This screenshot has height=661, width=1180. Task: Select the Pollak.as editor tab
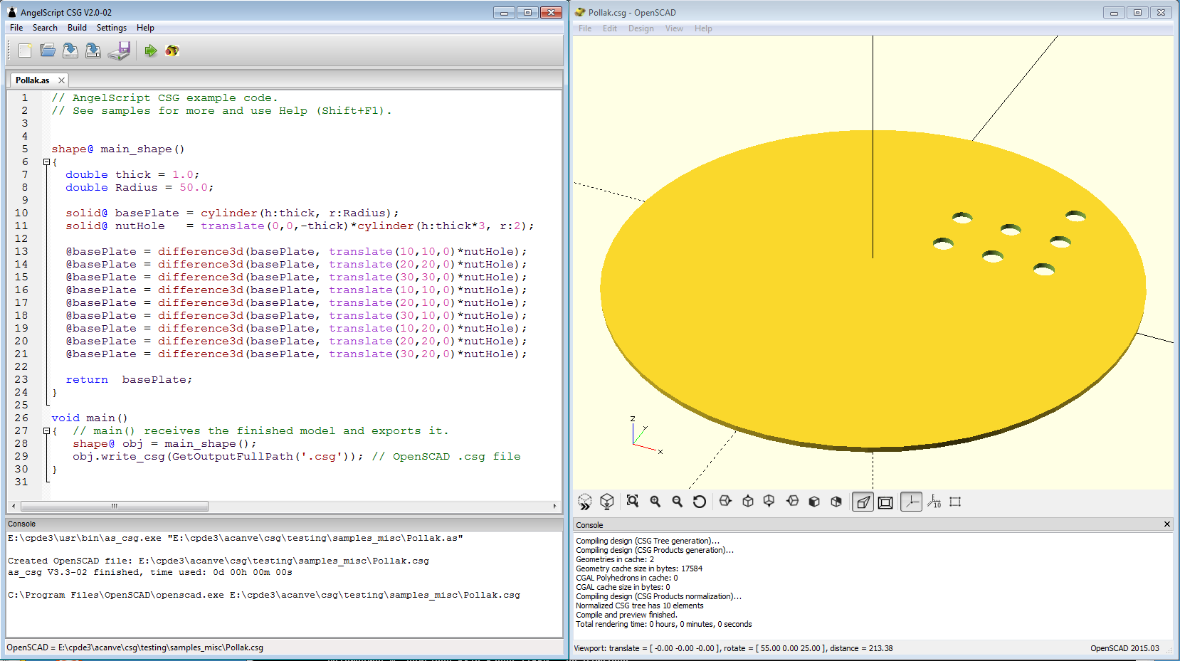33,80
